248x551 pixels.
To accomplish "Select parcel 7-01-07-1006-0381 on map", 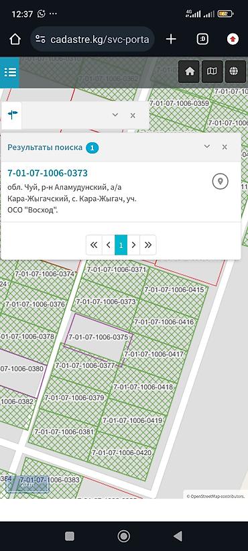I will [64, 432].
